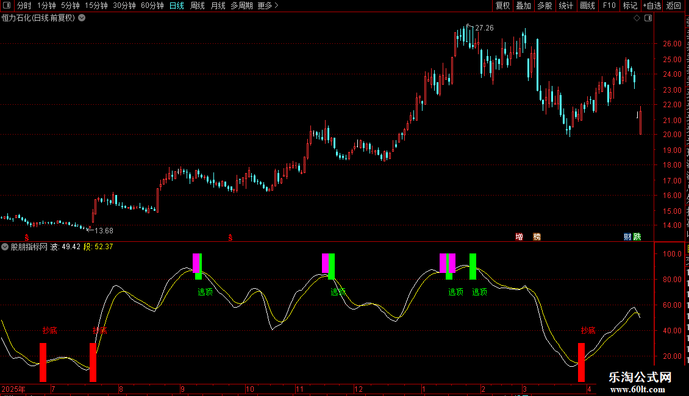Open the 复权 adjustment menu
The height and width of the screenshot is (396, 689).
(502, 5)
